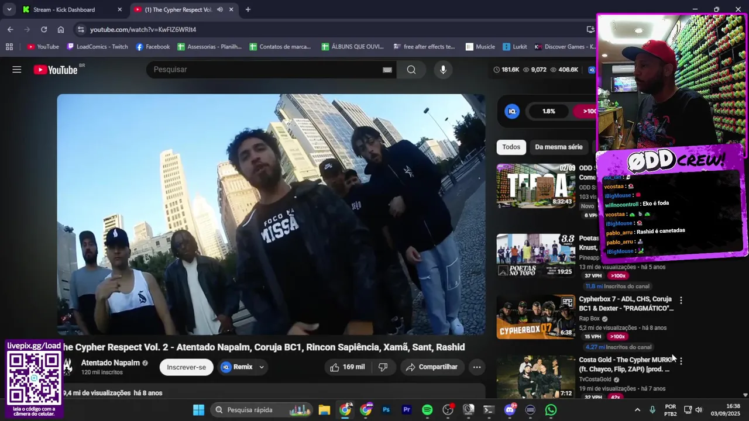The image size is (749, 421).
Task: Open the YouTube hamburger guide menu
Action: click(17, 70)
